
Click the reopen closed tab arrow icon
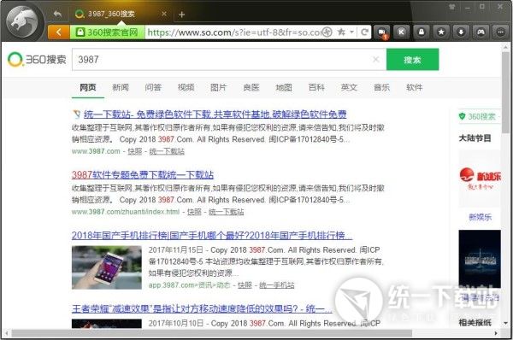pos(57,14)
